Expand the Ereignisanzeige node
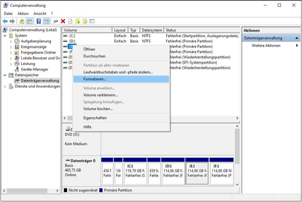Image resolution: width=302 pixels, height=202 pixels. (x=11, y=47)
